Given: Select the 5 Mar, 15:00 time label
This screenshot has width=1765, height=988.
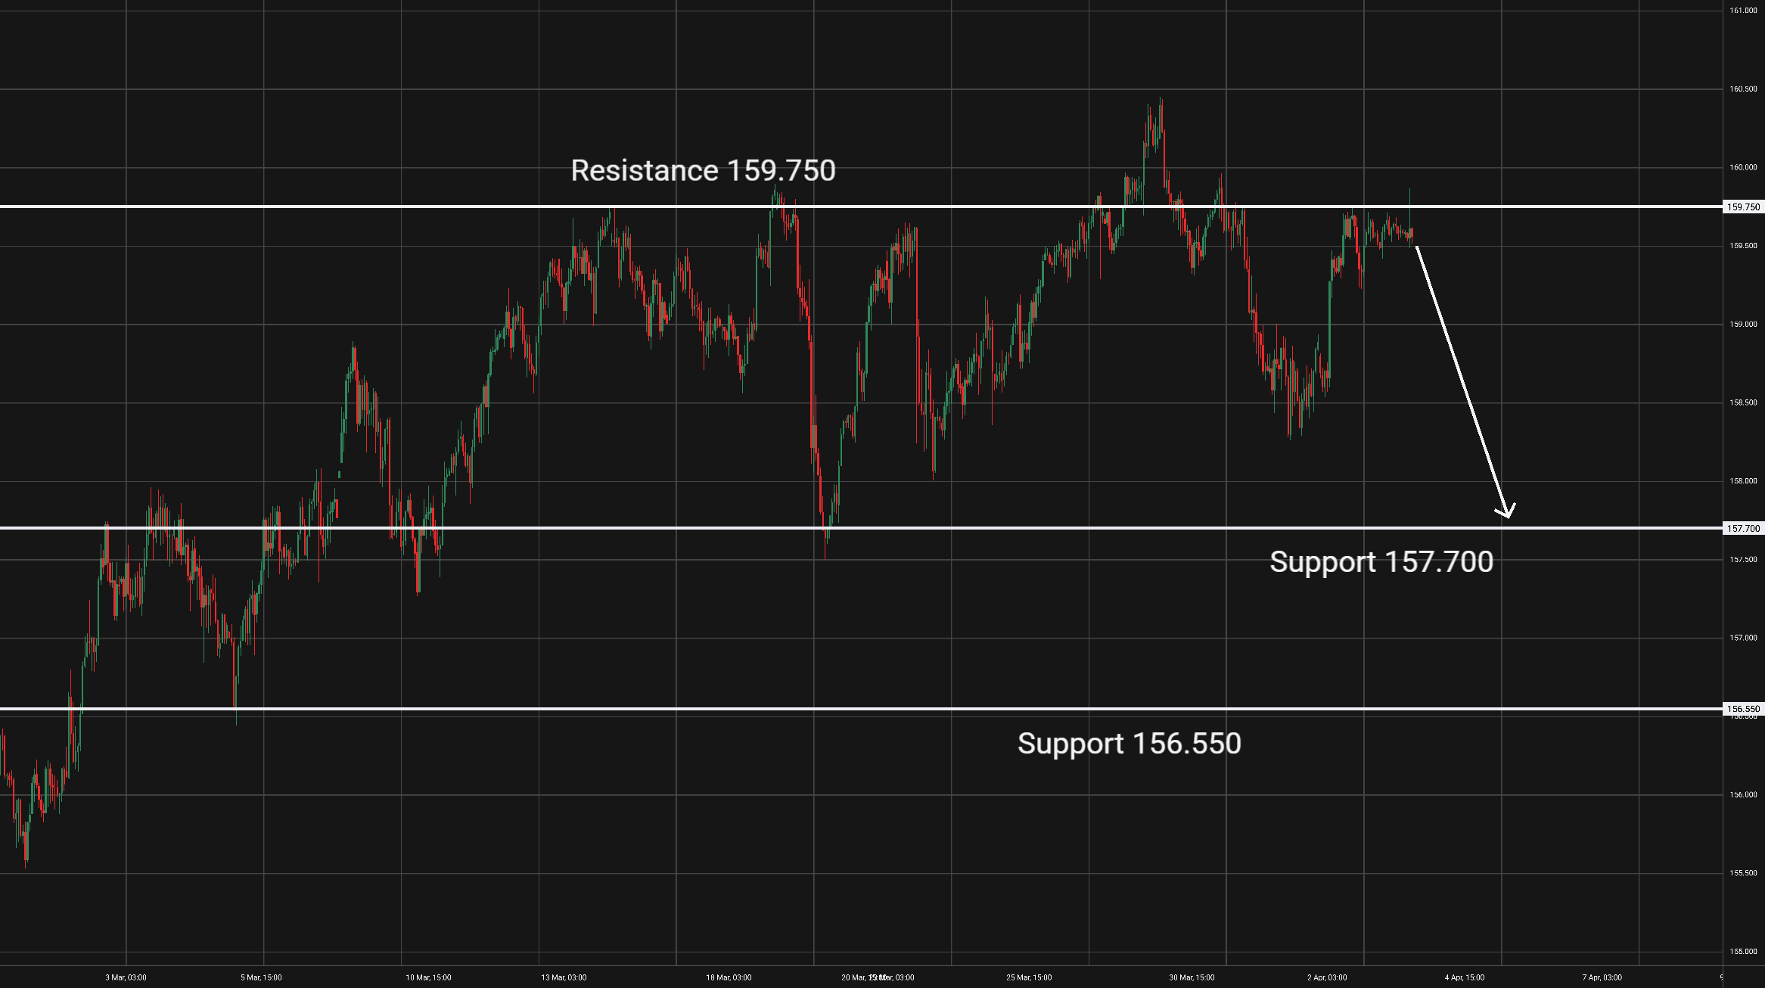Looking at the screenshot, I should pos(261,977).
